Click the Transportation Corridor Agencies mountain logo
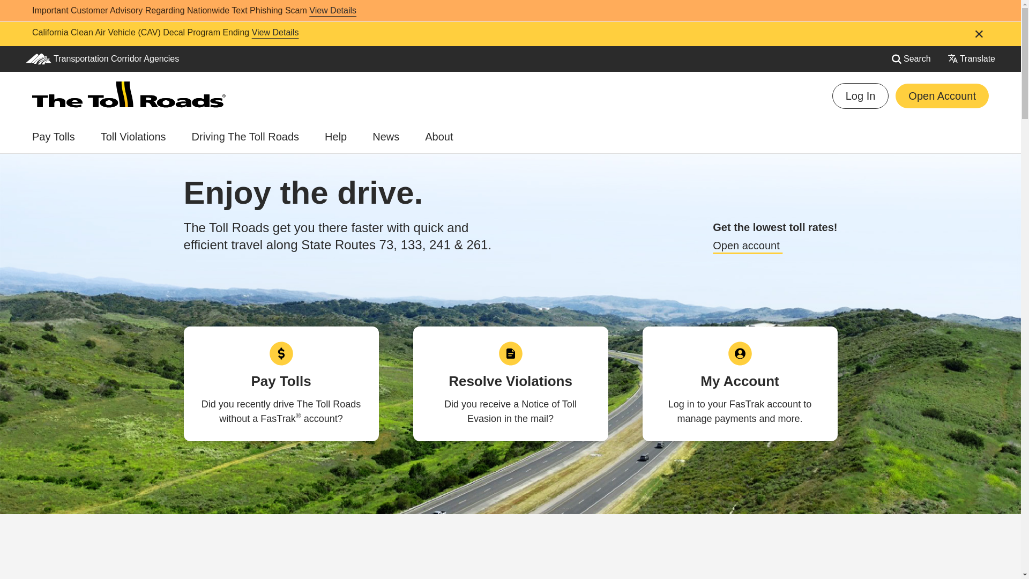The image size is (1029, 579). tap(39, 59)
